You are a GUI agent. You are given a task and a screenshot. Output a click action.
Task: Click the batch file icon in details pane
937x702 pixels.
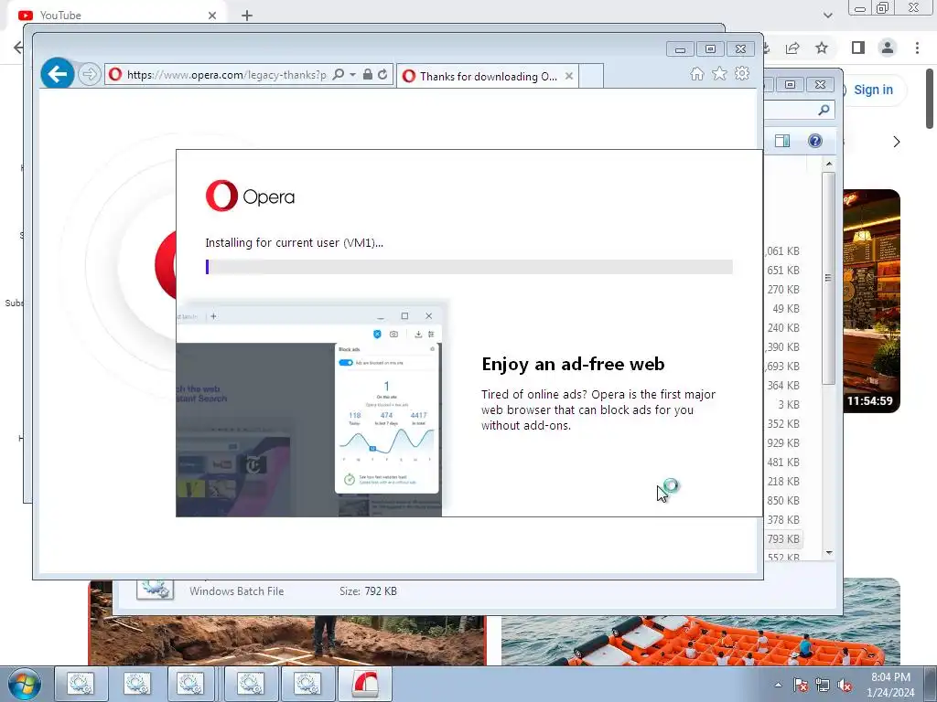(x=155, y=590)
